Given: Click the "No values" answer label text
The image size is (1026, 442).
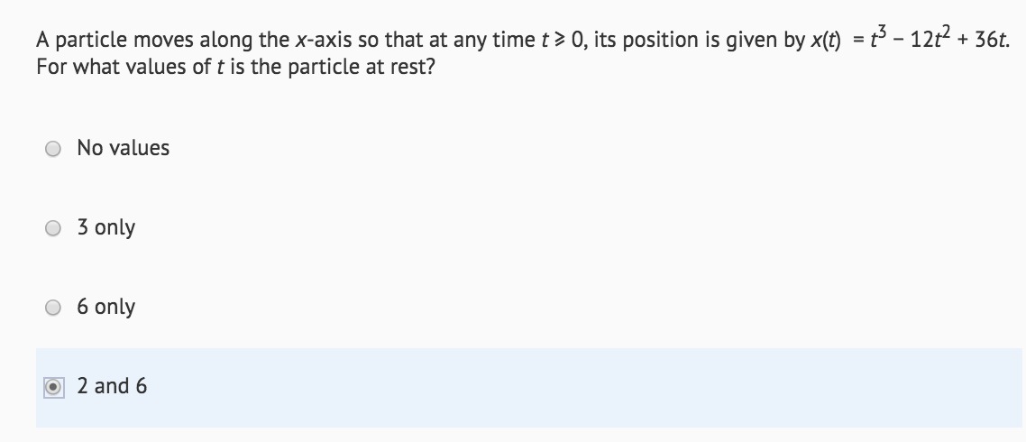Looking at the screenshot, I should (x=123, y=148).
